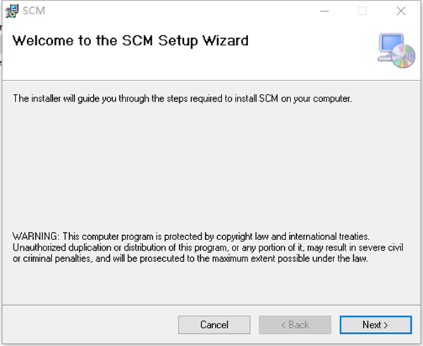Click the monitor in the header graphic
This screenshot has height=346, width=423.
388,44
